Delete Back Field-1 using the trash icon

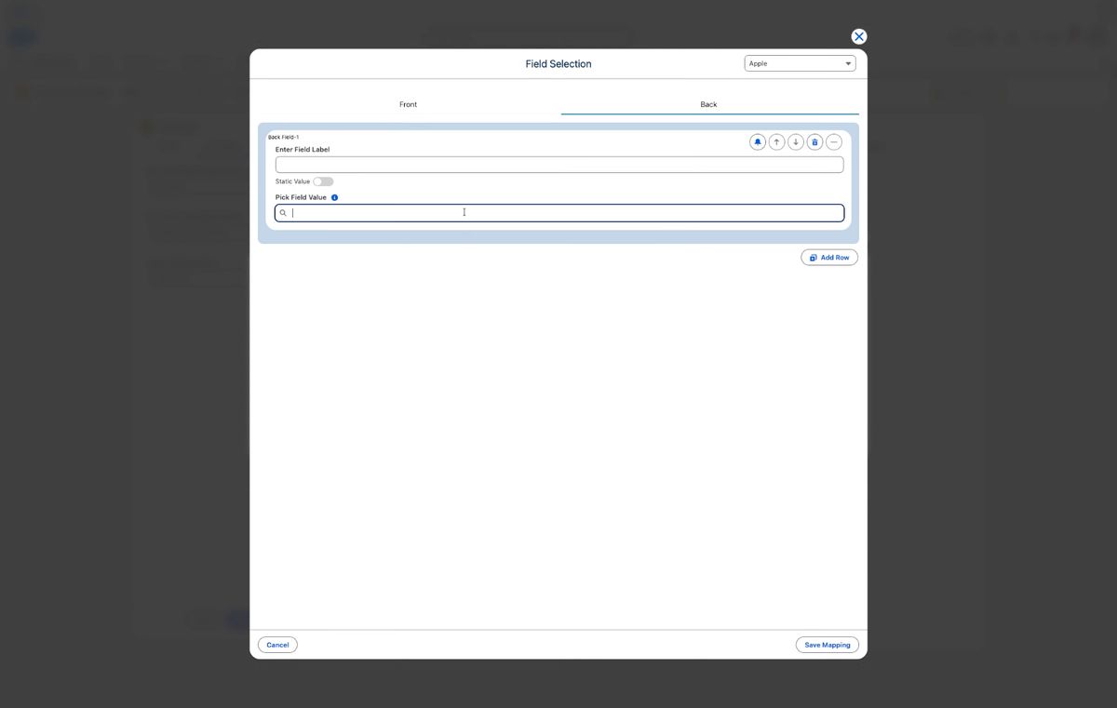coord(814,142)
